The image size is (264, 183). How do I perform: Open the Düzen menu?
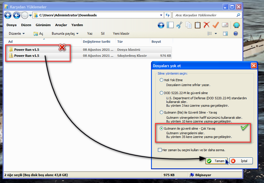pos(26,25)
